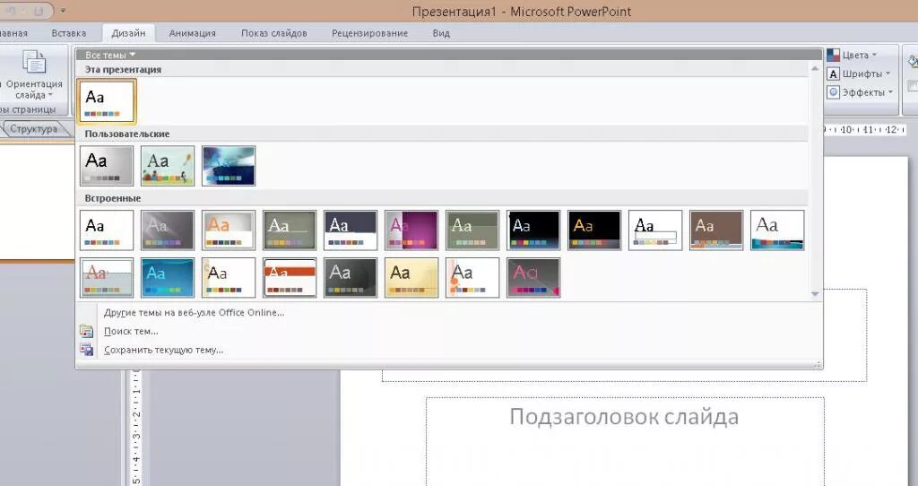Open more themes on Office Online

coord(194,313)
